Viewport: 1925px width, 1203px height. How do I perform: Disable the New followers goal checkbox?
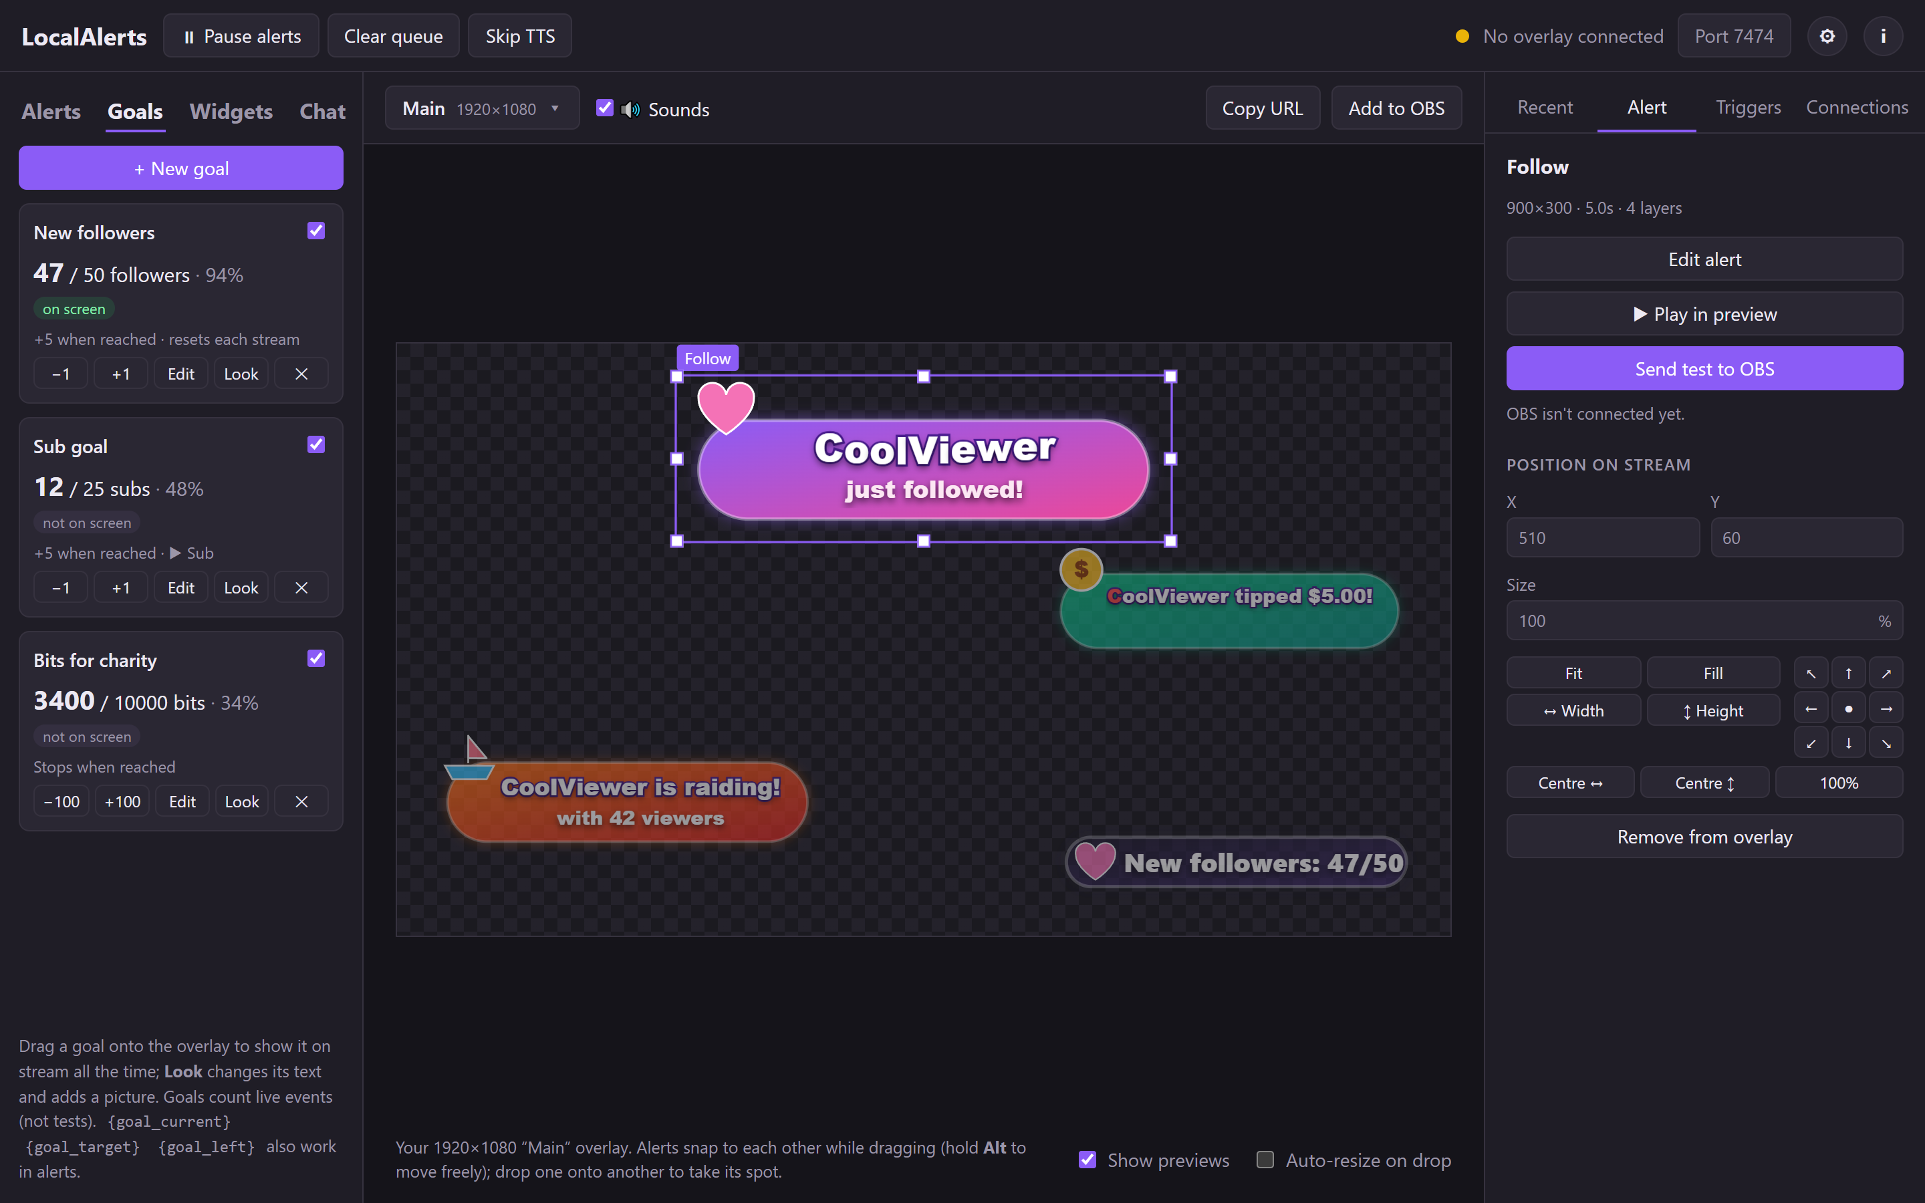315,231
